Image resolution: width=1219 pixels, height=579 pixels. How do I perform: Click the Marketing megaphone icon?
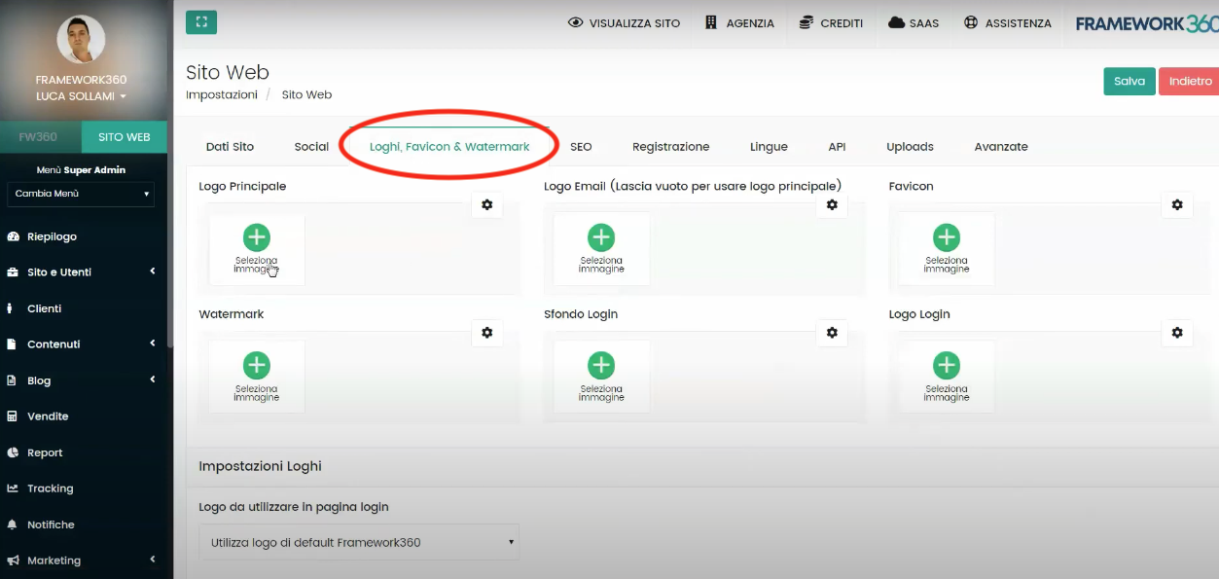(13, 561)
